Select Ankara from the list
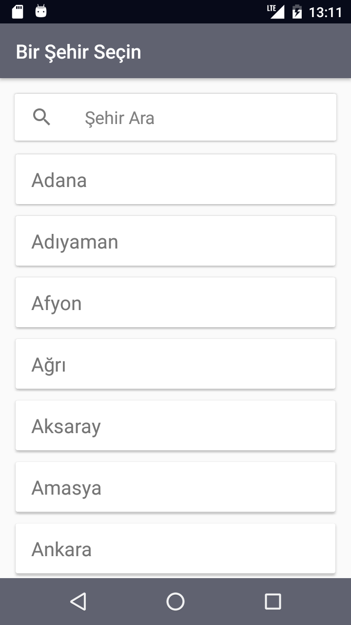351x625 pixels. (x=175, y=548)
